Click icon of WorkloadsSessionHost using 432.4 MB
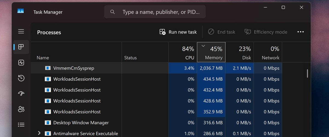The width and height of the screenshot is (329, 137). (x=48, y=90)
